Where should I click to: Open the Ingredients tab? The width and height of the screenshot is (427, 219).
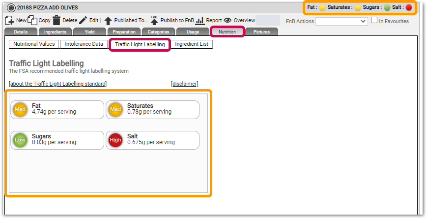(x=56, y=32)
